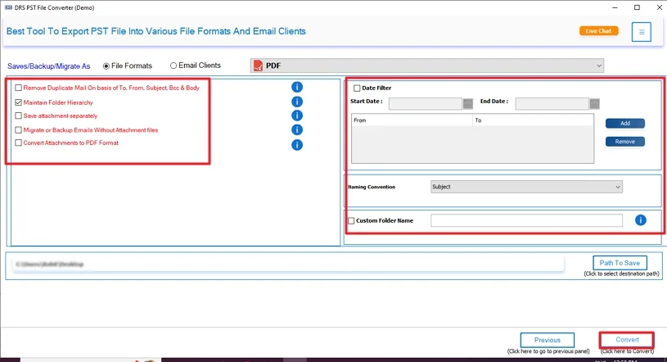
Task: Minimize the DRS PST File Converter window
Action: tap(615, 7)
